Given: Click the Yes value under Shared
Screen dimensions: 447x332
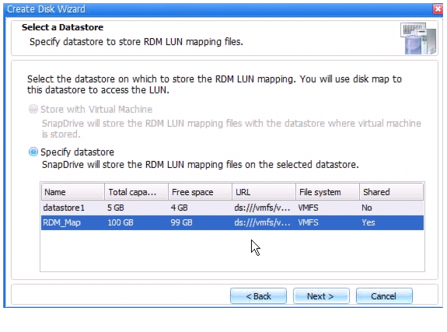Looking at the screenshot, I should pos(368,222).
